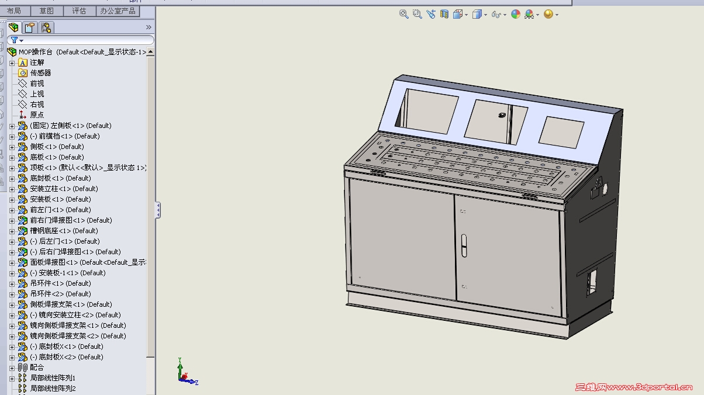The image size is (704, 395).
Task: Select the MOP操作台 root assembly node
Action: [x=82, y=52]
